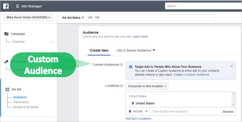Viewport: 242px width, 122px height.
Task: Click the blue info icon in the tip box
Action: click(x=131, y=67)
